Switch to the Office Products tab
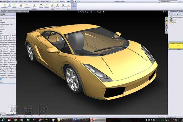Image resolution: width=183 pixels, height=122 pixels. (x=24, y=11)
